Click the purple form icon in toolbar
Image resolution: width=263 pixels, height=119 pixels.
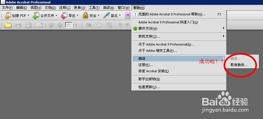[x=128, y=16]
